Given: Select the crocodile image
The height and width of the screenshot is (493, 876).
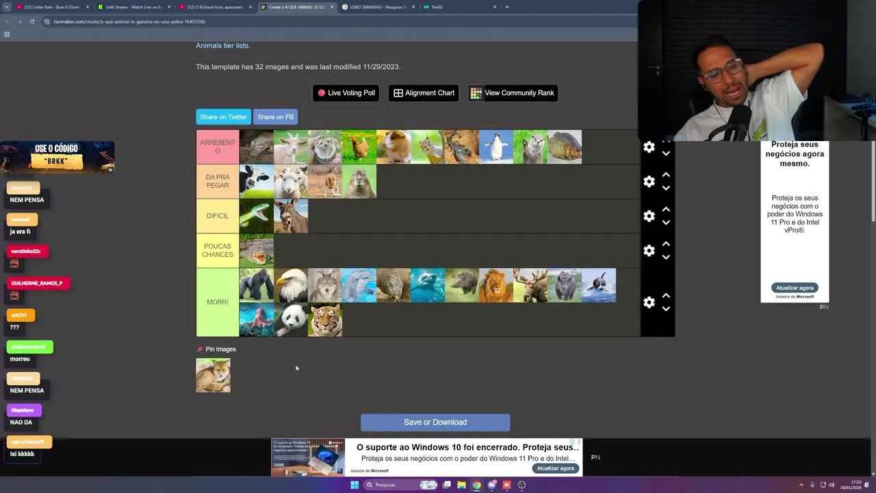Looking at the screenshot, I should point(257,251).
